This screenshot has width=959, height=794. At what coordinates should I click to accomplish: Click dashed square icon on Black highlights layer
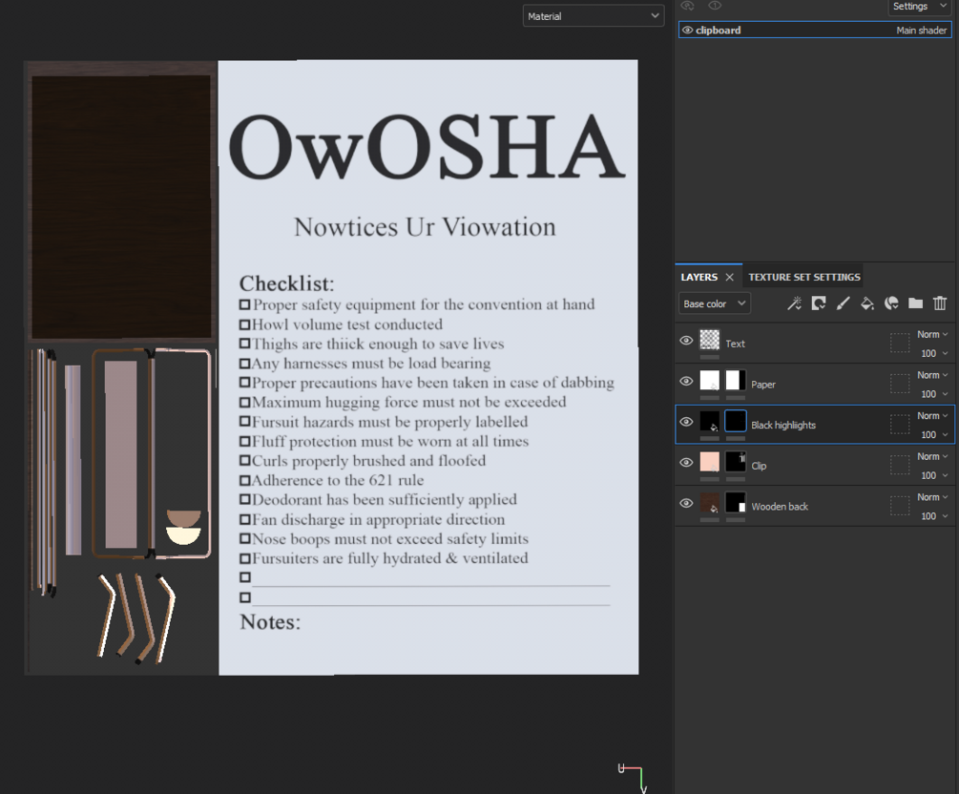900,425
